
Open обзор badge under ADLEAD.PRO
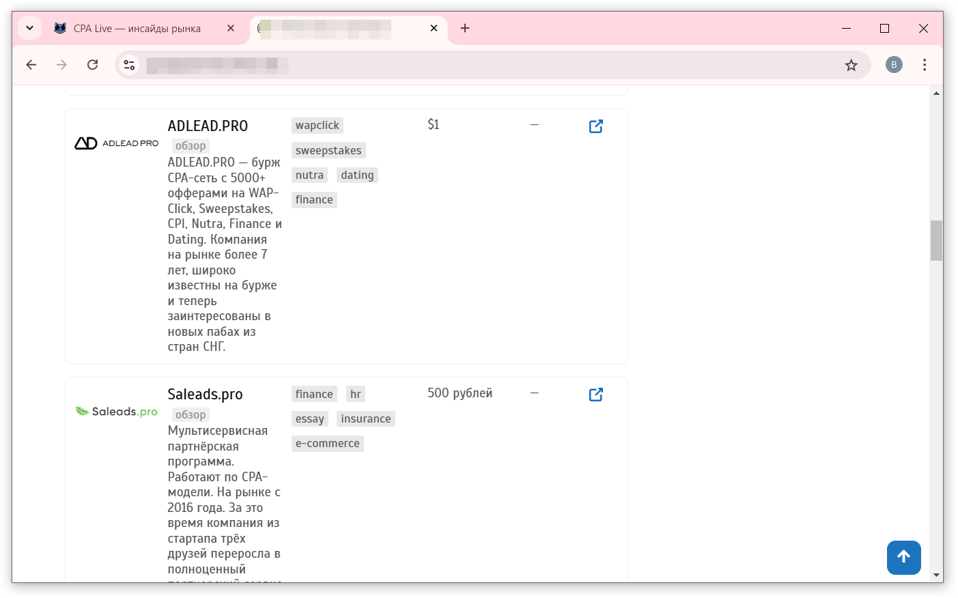click(x=191, y=146)
